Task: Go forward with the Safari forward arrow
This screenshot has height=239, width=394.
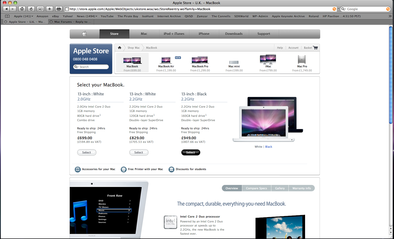Action: pyautogui.click(x=13, y=9)
